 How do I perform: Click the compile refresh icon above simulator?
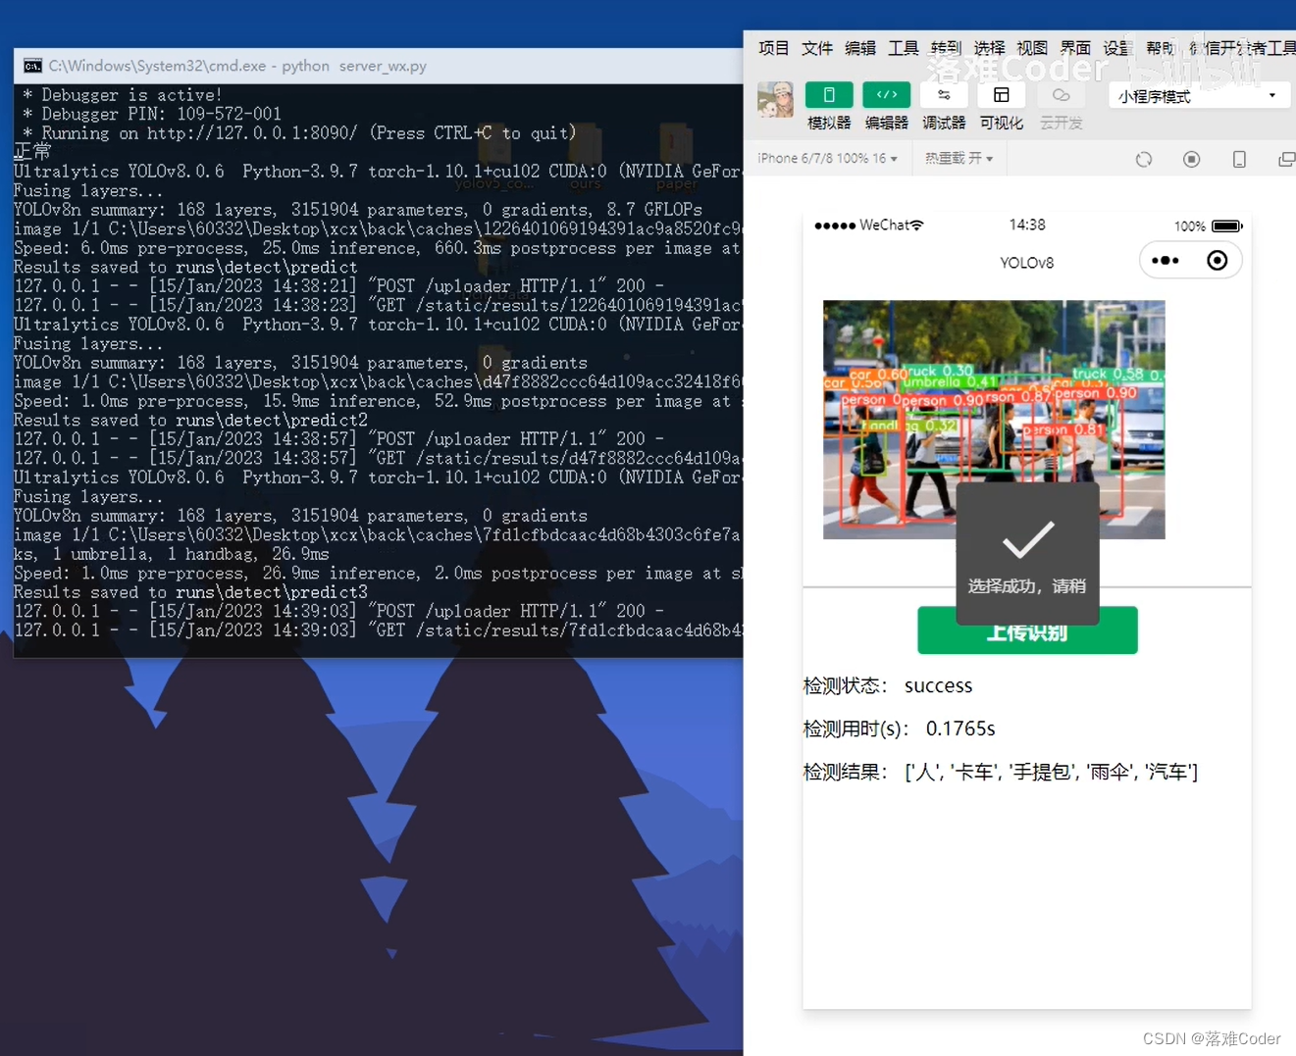1144,158
